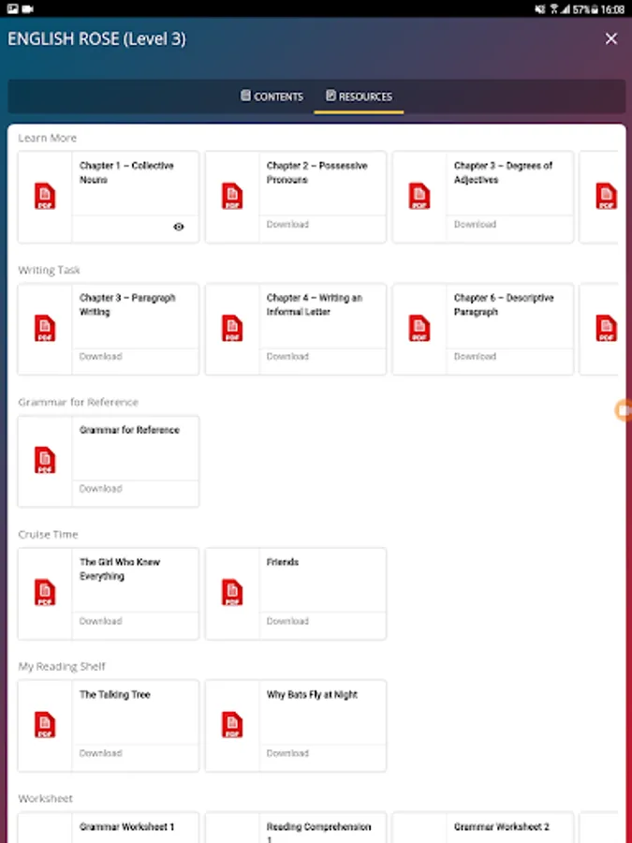Click the title Chapter 3 – Paragraph Writing

[x=127, y=304]
